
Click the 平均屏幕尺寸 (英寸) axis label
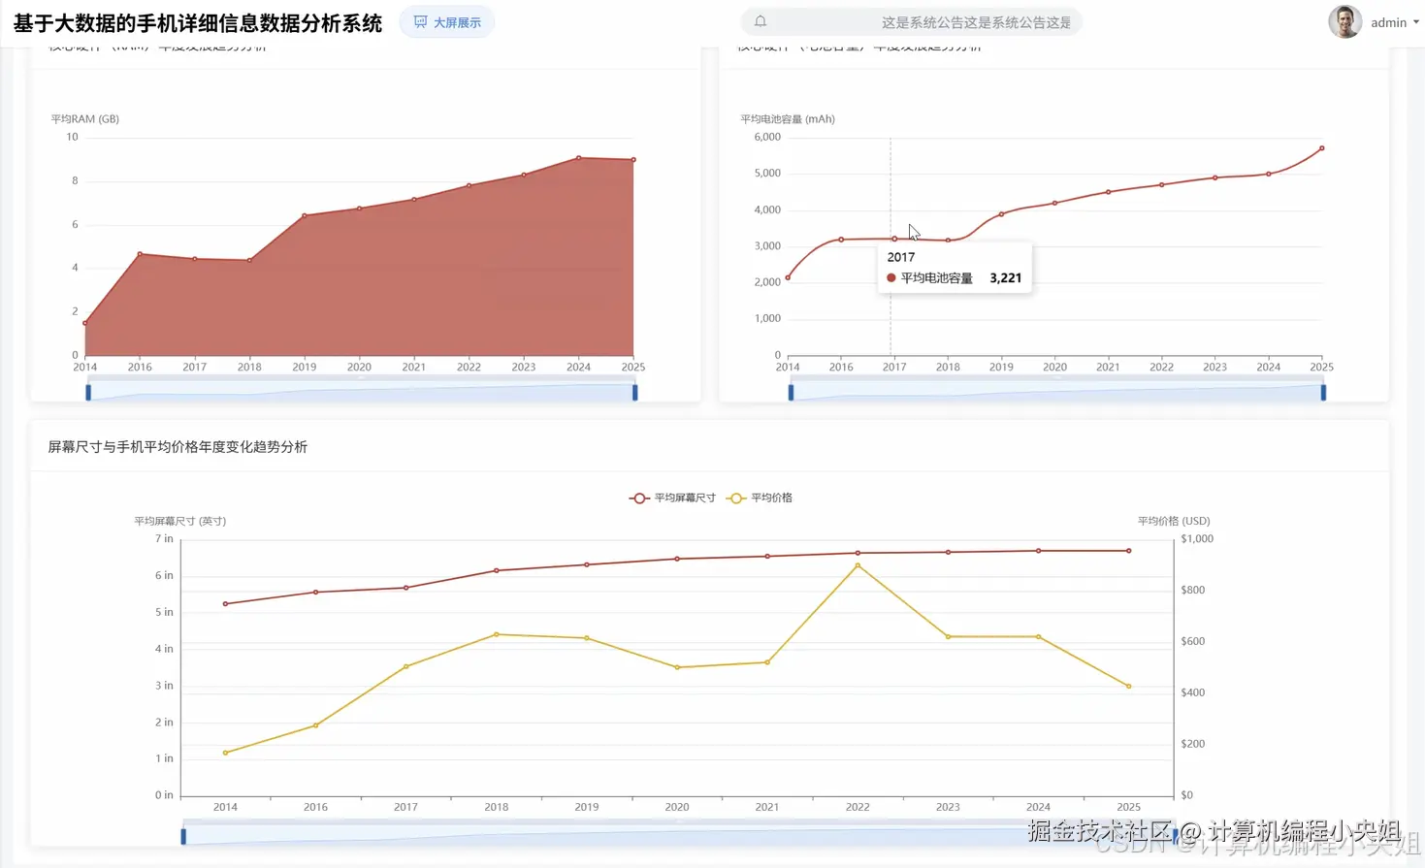180,521
